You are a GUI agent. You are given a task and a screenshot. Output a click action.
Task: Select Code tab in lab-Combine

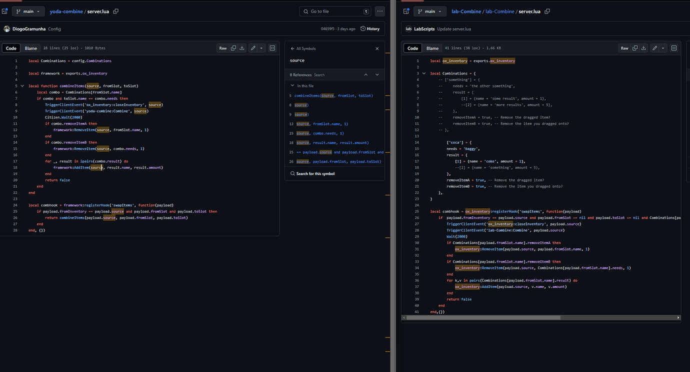[x=412, y=48]
